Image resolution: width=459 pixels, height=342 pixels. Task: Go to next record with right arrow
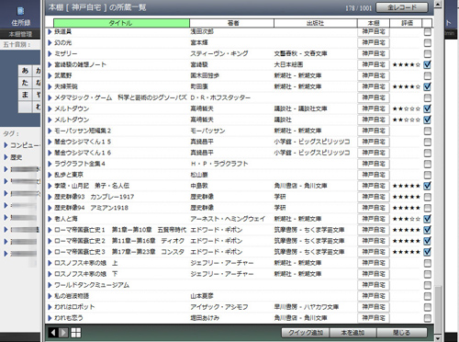pyautogui.click(x=63, y=333)
